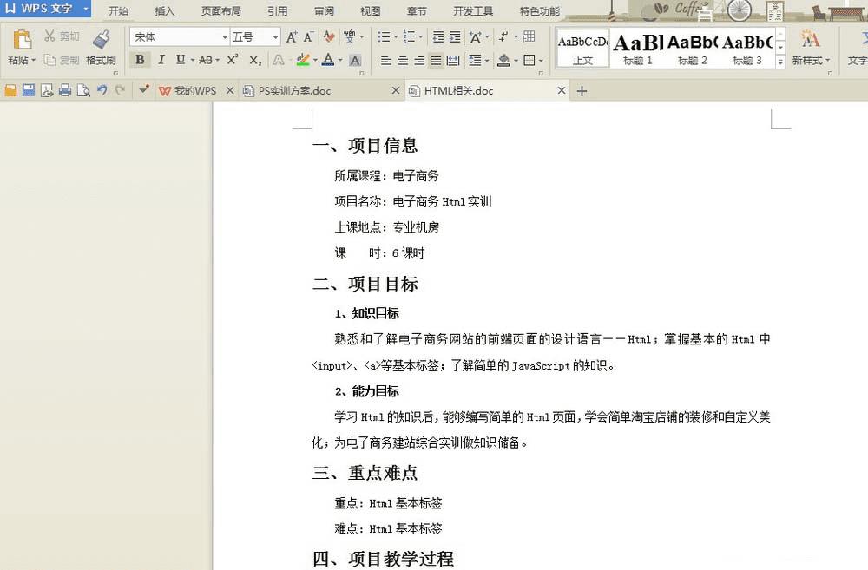Open the 审阅 (Review) tab
The width and height of the screenshot is (868, 570).
click(324, 11)
